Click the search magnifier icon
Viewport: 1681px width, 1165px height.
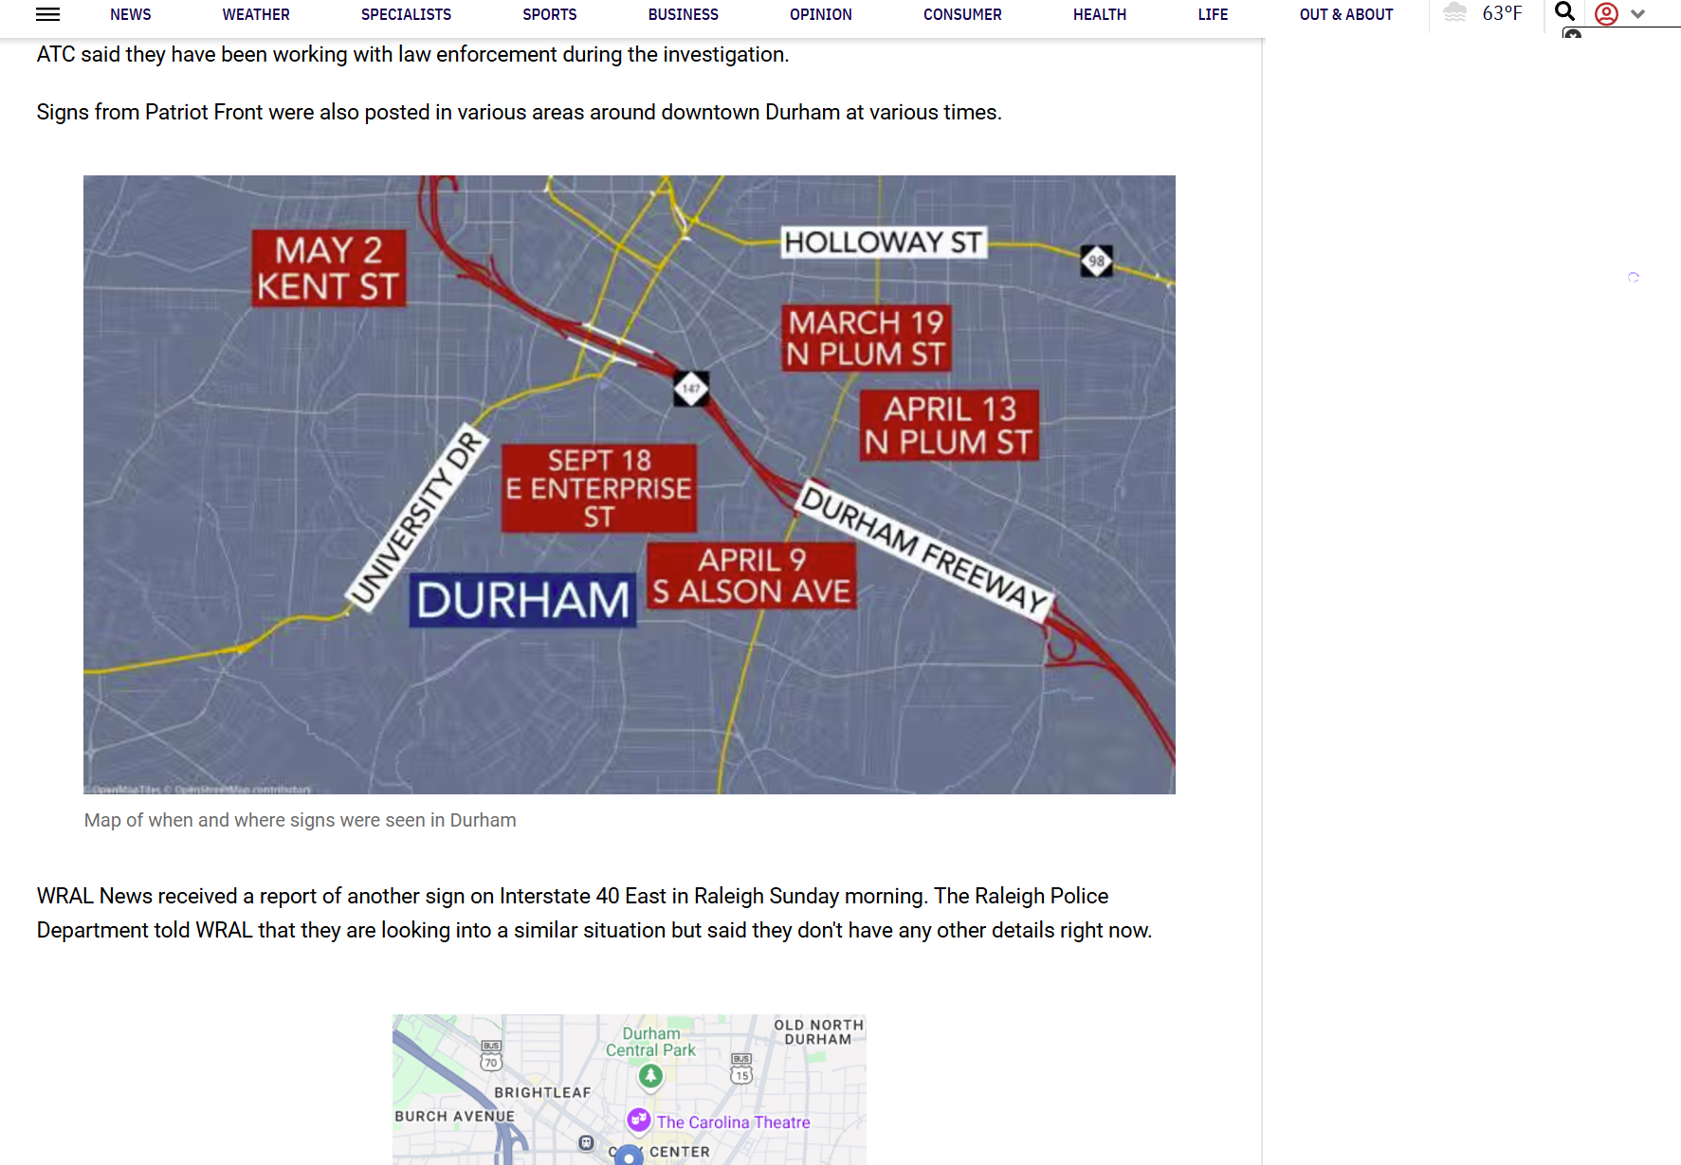point(1565,12)
